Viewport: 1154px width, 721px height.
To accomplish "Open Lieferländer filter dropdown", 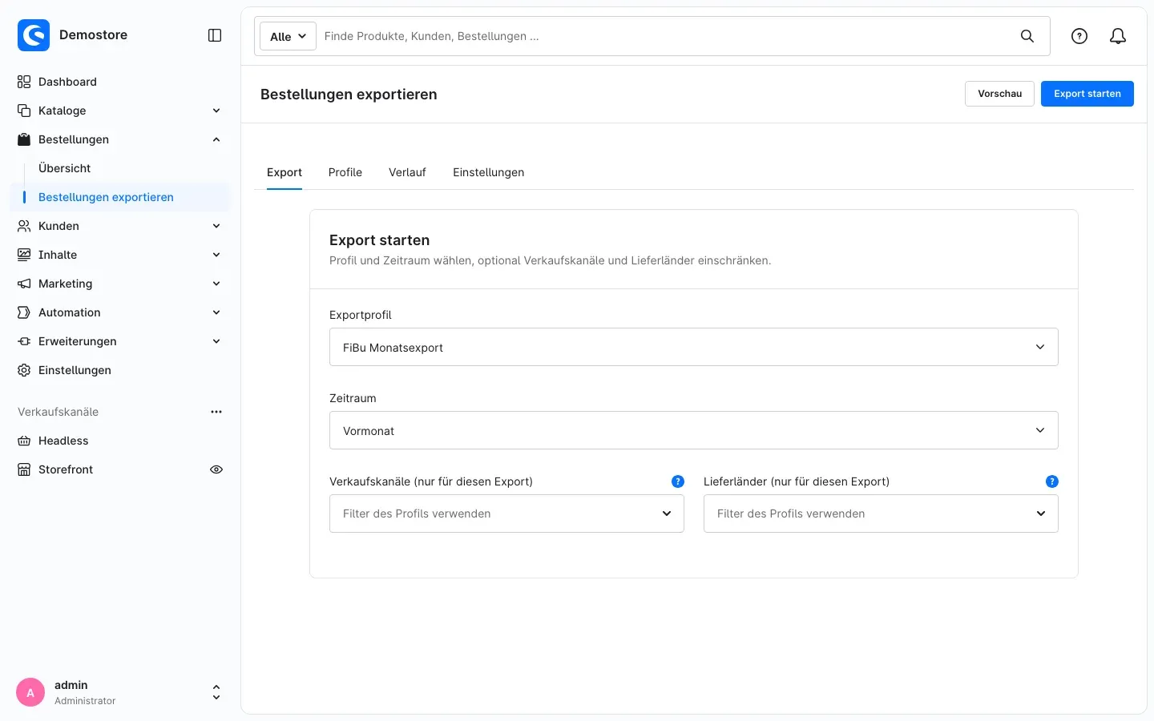I will (x=881, y=514).
